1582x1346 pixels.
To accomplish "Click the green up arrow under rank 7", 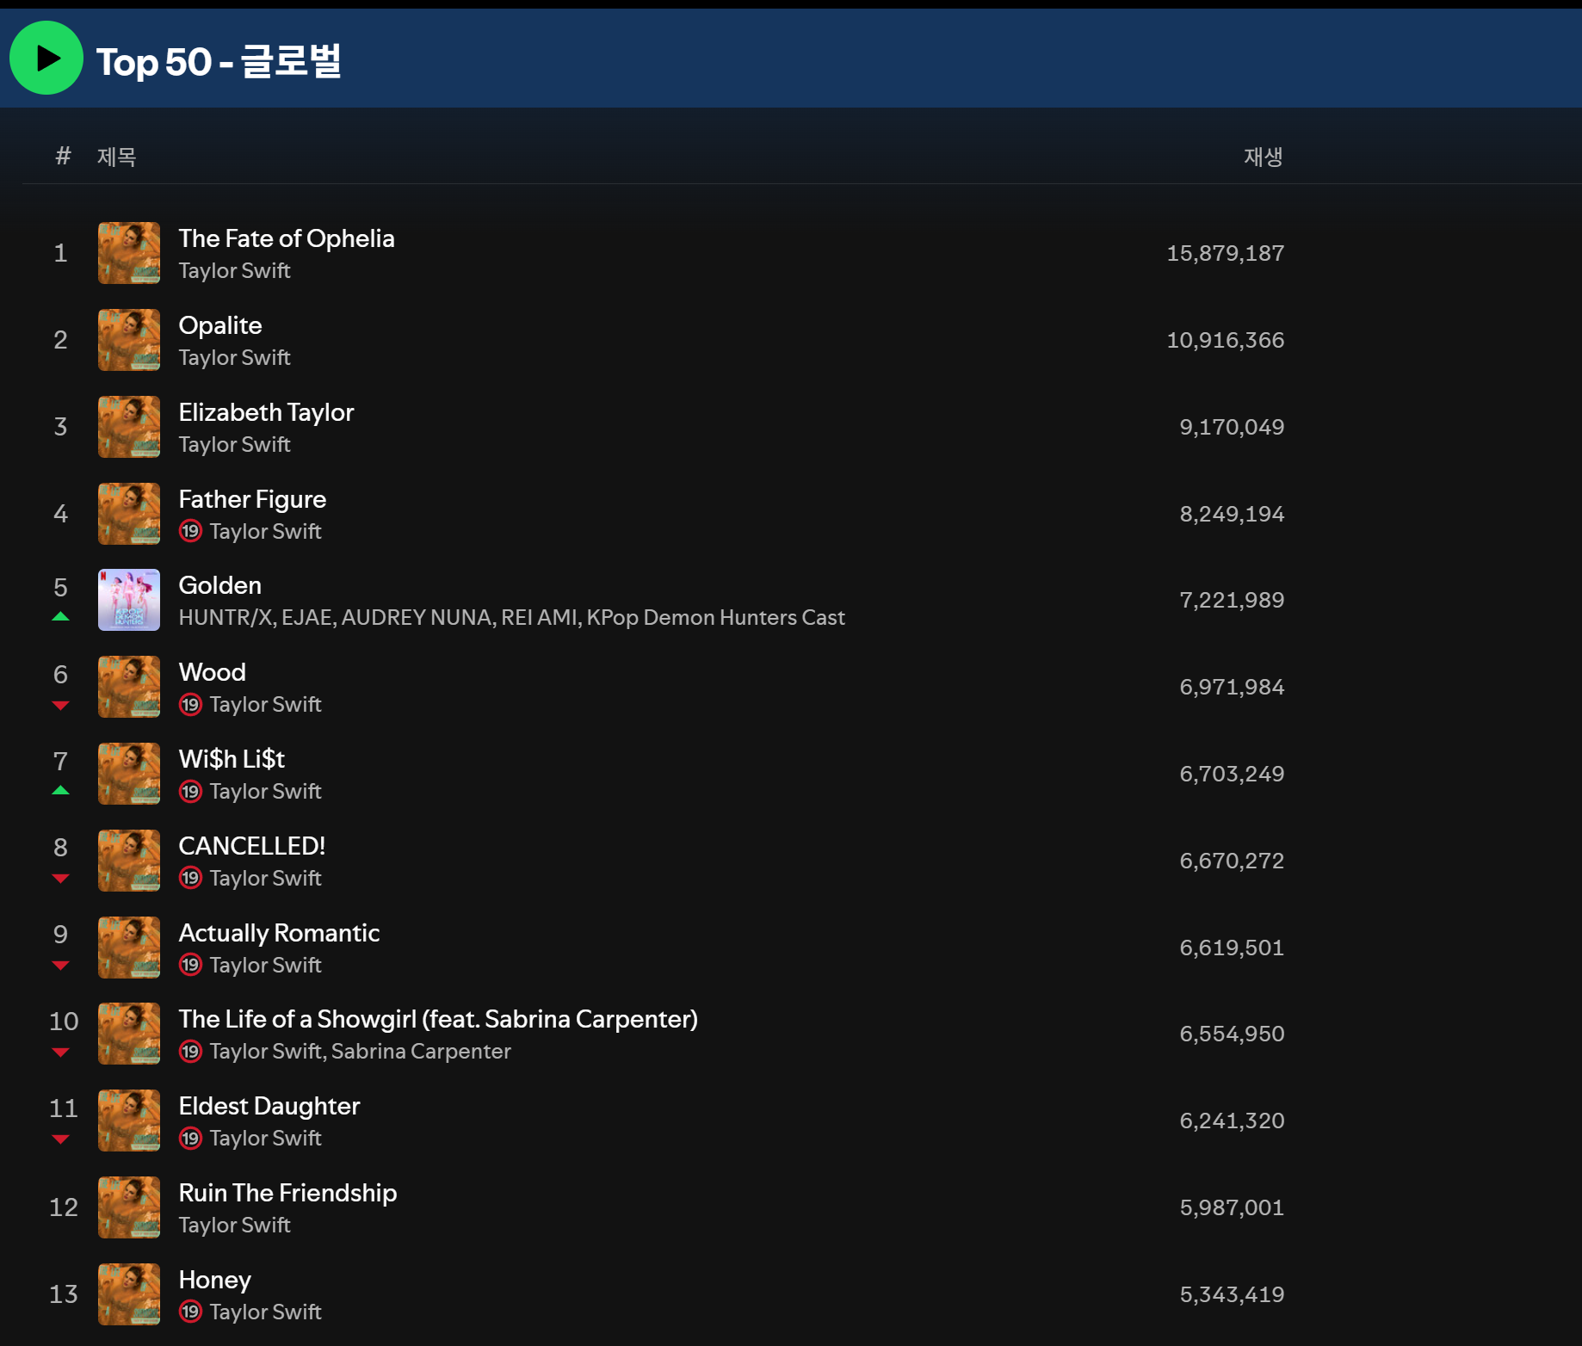I will pos(60,790).
